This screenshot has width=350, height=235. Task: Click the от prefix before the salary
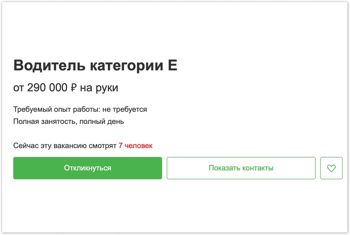pos(19,88)
